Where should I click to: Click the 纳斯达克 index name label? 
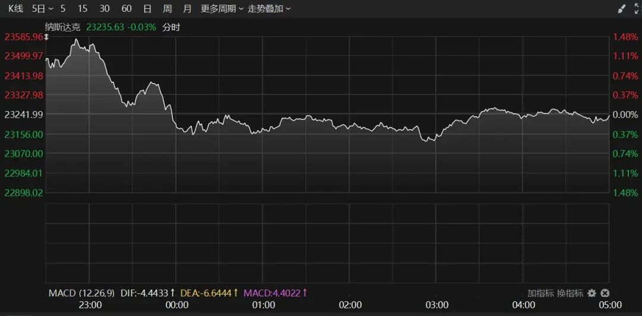tap(65, 27)
